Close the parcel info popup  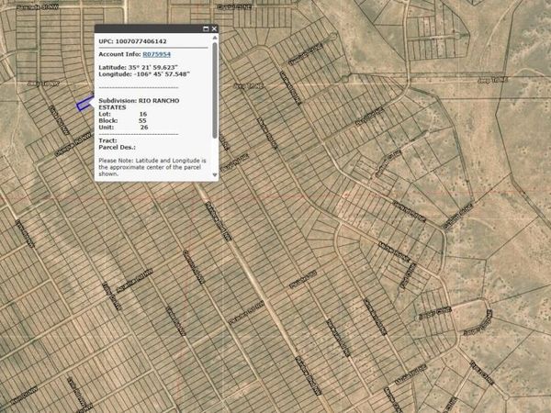[x=214, y=29]
